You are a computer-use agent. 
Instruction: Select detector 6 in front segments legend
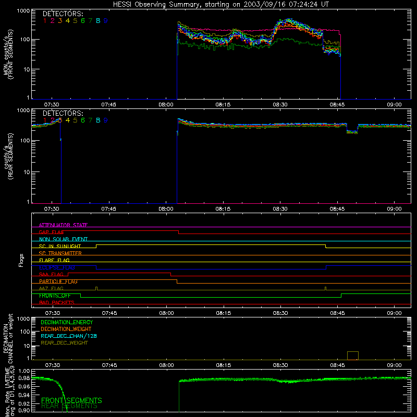83,21
